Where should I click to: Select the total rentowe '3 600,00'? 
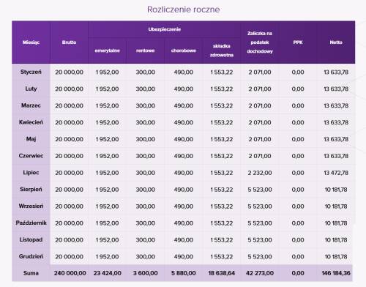click(146, 273)
